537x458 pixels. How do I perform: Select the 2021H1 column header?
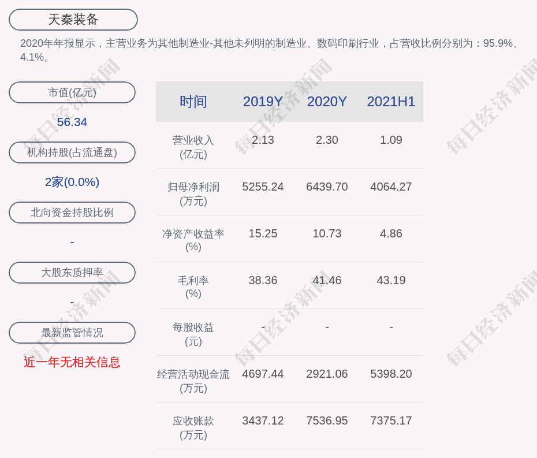coord(391,102)
